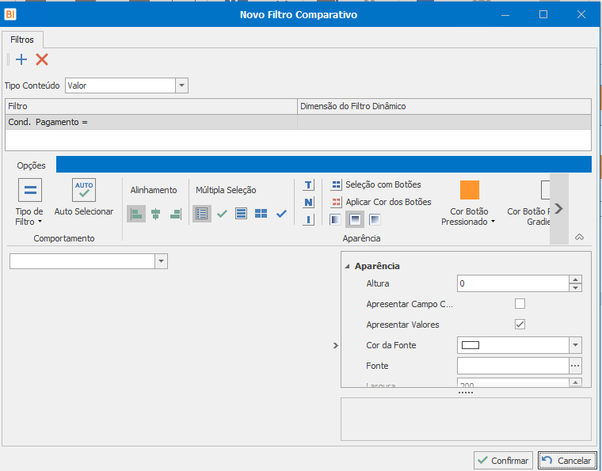
Task: Uncheck the Apresentar Valores checkbox
Action: click(520, 325)
